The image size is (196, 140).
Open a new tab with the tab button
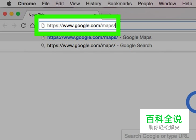pos(106,15)
